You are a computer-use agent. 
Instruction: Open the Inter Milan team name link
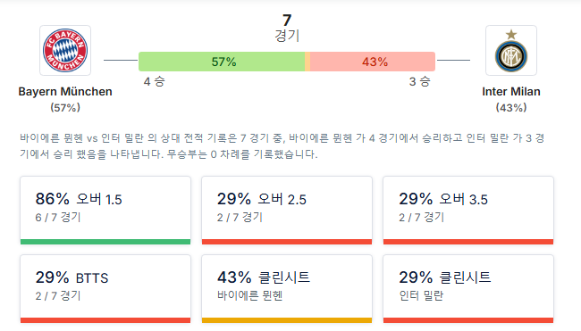click(511, 91)
